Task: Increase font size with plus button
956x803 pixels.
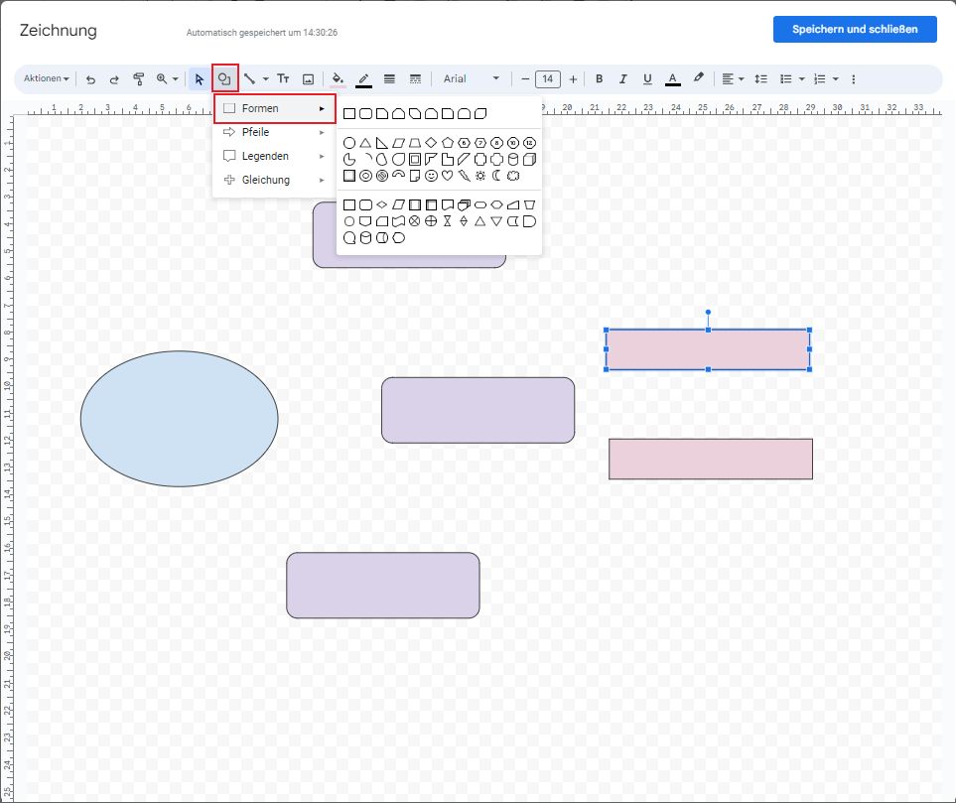Action: coord(573,79)
